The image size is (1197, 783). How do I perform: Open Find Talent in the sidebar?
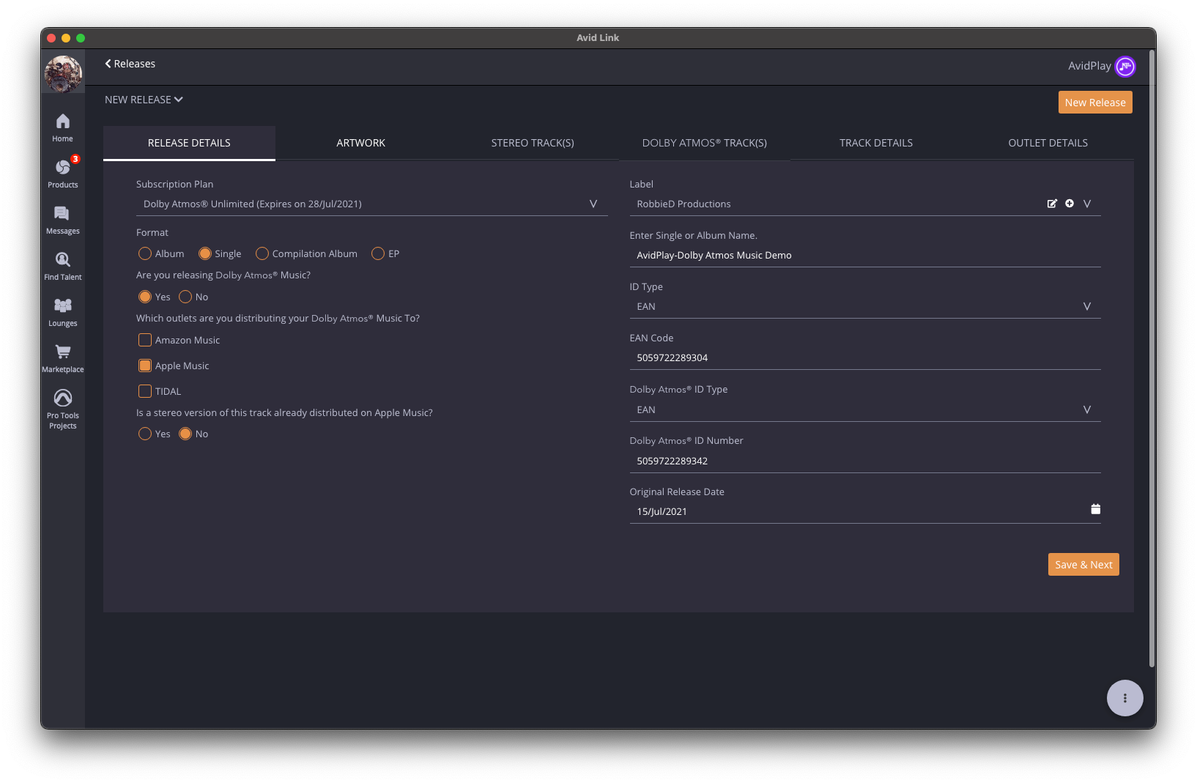63,266
